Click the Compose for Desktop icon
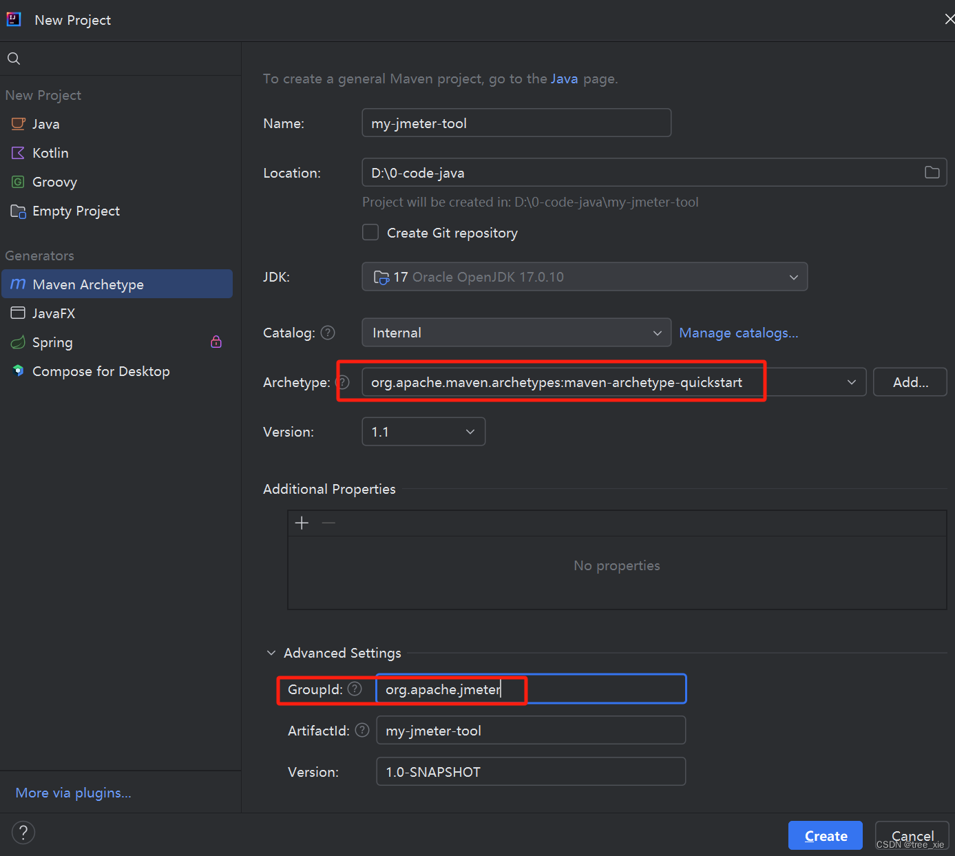This screenshot has height=856, width=955. [x=18, y=370]
